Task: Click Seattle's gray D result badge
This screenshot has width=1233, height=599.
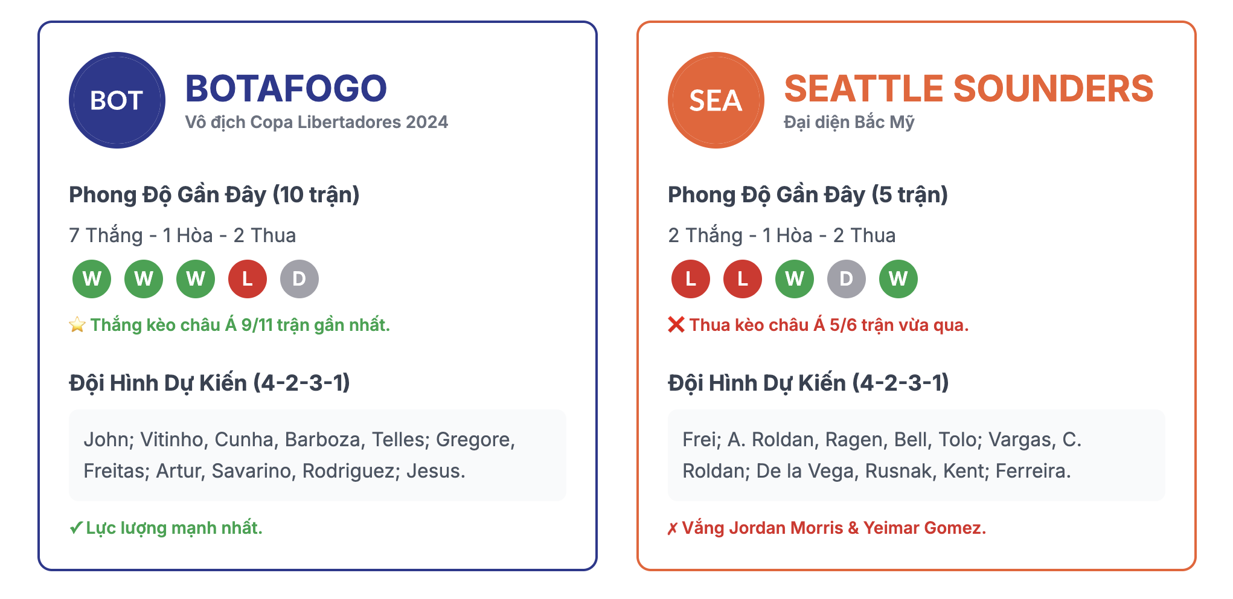Action: [x=847, y=279]
